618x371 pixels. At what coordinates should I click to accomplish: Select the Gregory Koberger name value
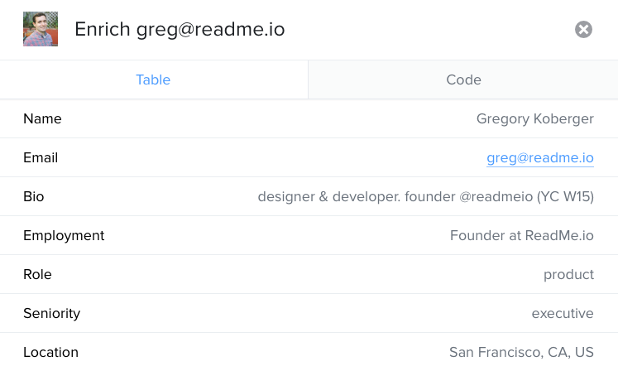(534, 118)
